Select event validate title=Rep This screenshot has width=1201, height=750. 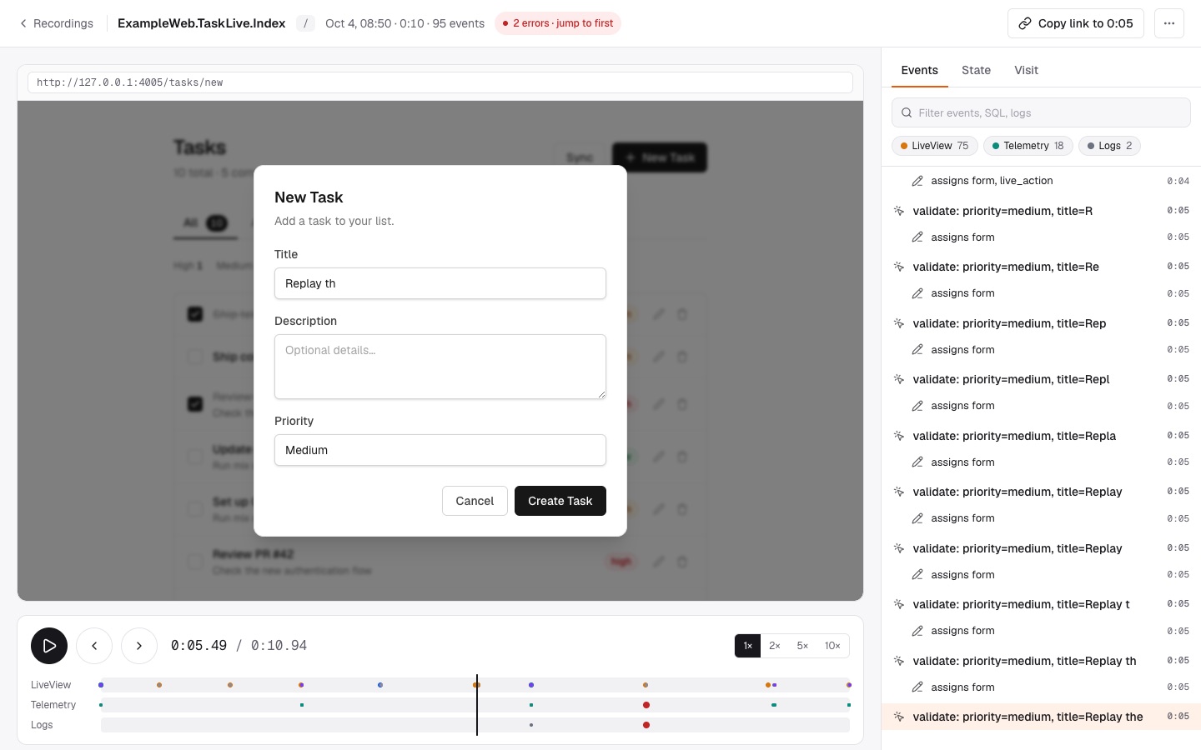point(1041,323)
